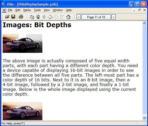Go to previous page using left chevron
Image resolution: width=148 pixels, height=126 pixels.
[79, 17]
